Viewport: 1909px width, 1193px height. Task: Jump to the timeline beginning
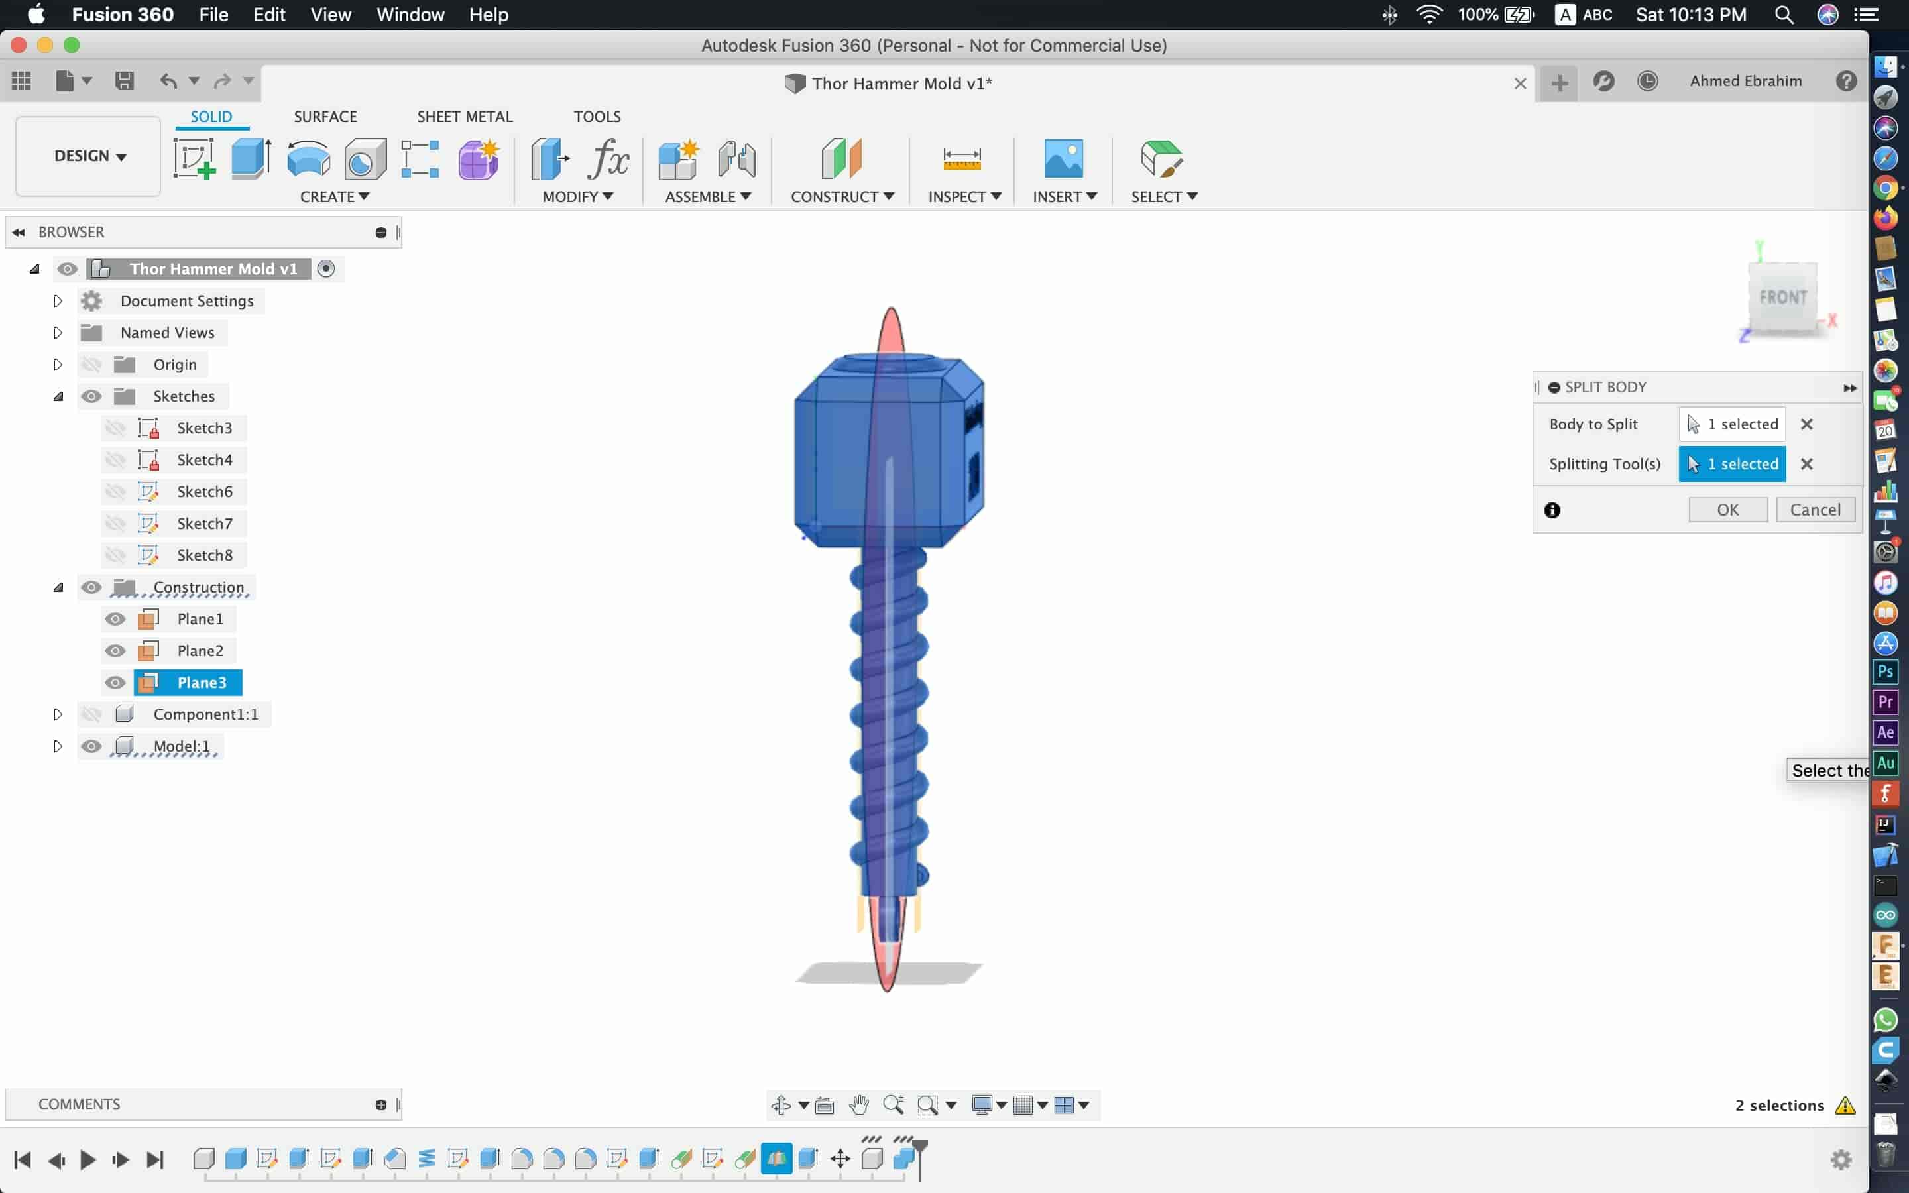click(x=22, y=1159)
